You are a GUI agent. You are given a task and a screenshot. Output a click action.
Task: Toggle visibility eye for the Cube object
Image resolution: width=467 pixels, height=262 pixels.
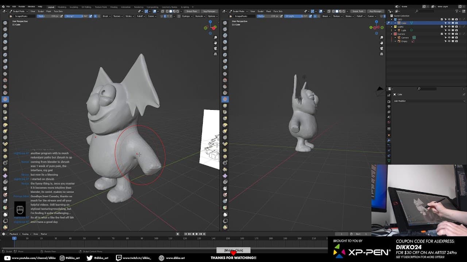click(449, 23)
